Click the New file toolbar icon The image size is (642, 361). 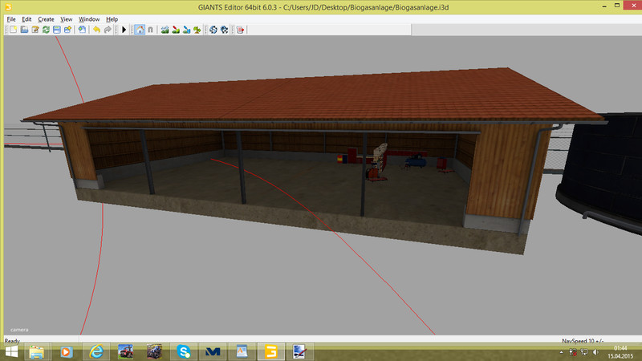tap(12, 30)
